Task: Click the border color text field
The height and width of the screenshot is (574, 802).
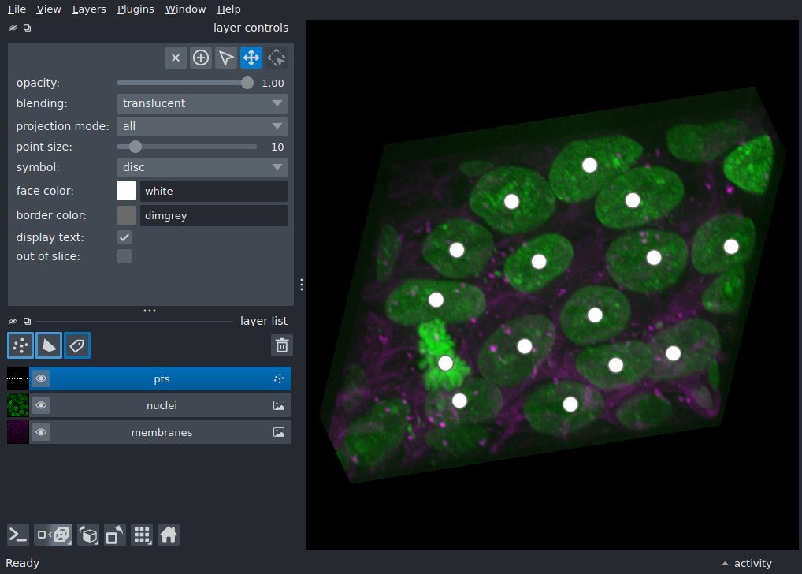Action: coord(213,215)
